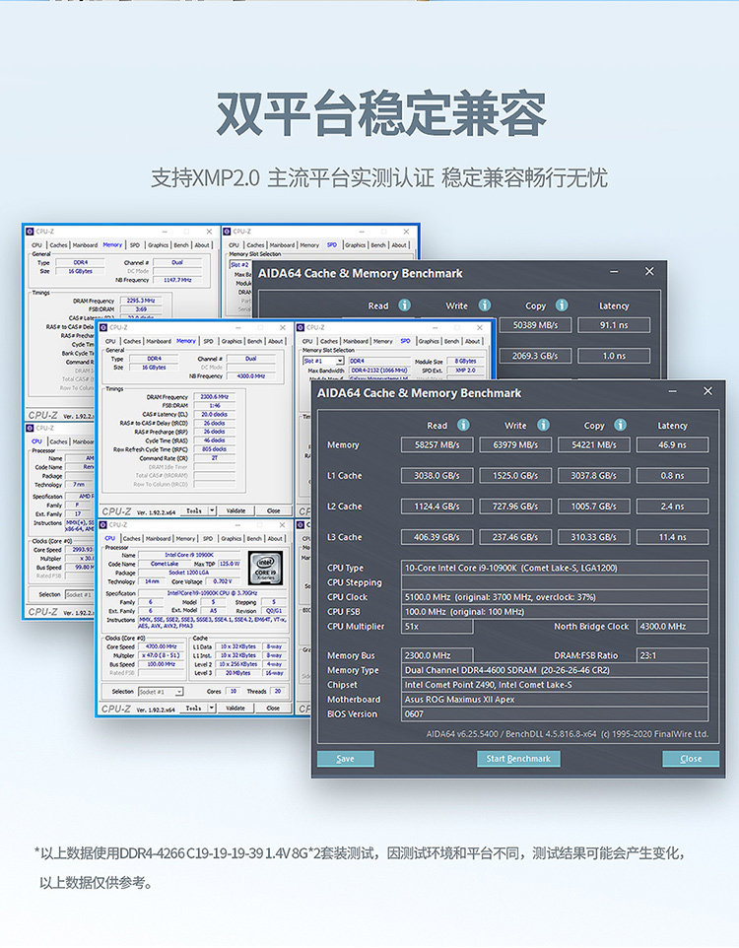739x948 pixels.
Task: Click the teal Close button in AIDA64
Action: (691, 759)
